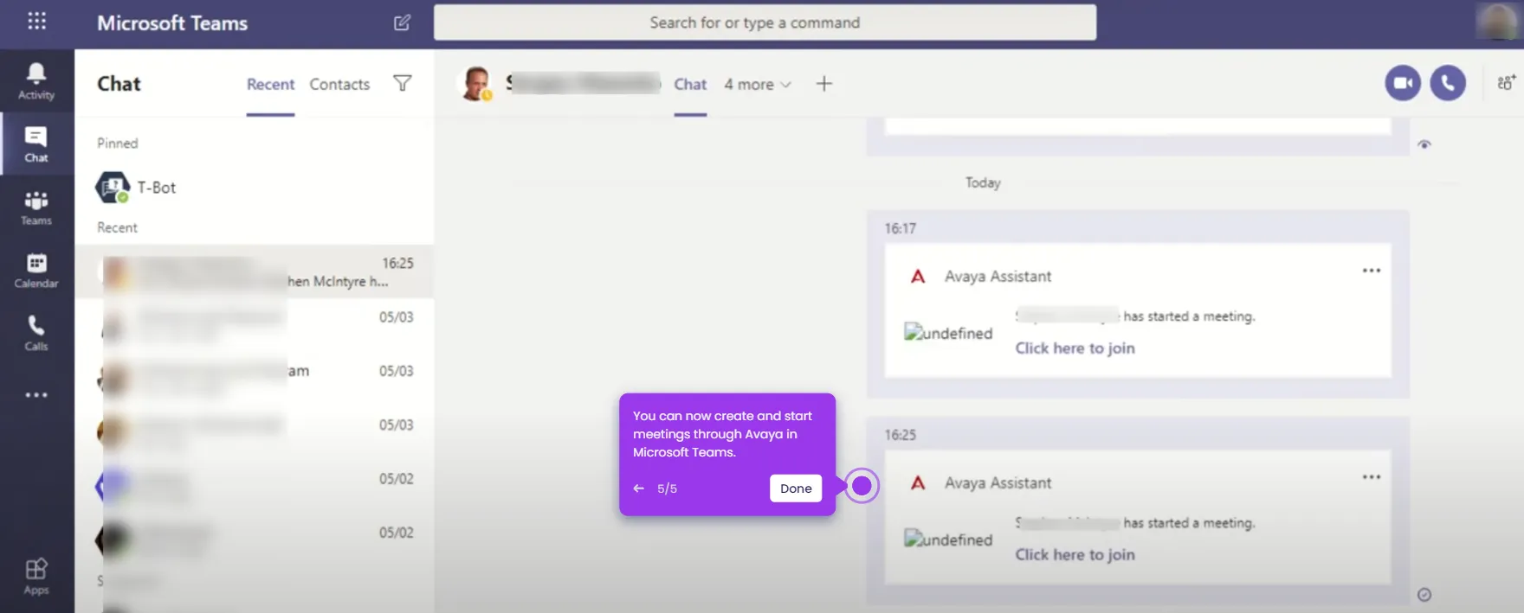Click the Recent section label

117,227
